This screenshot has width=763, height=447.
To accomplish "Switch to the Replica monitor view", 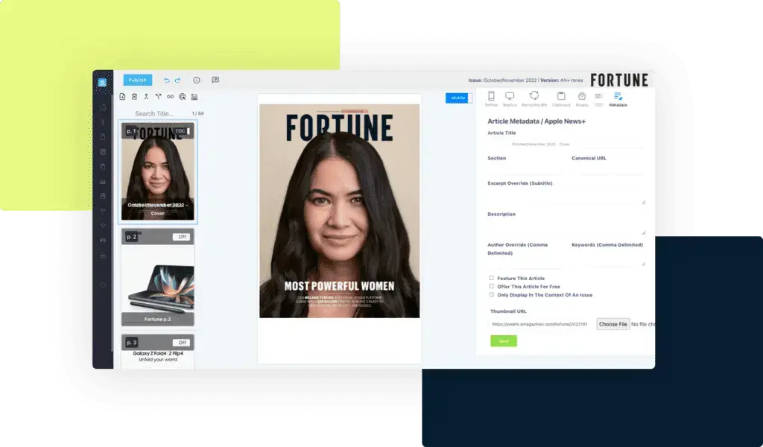I will [x=510, y=99].
